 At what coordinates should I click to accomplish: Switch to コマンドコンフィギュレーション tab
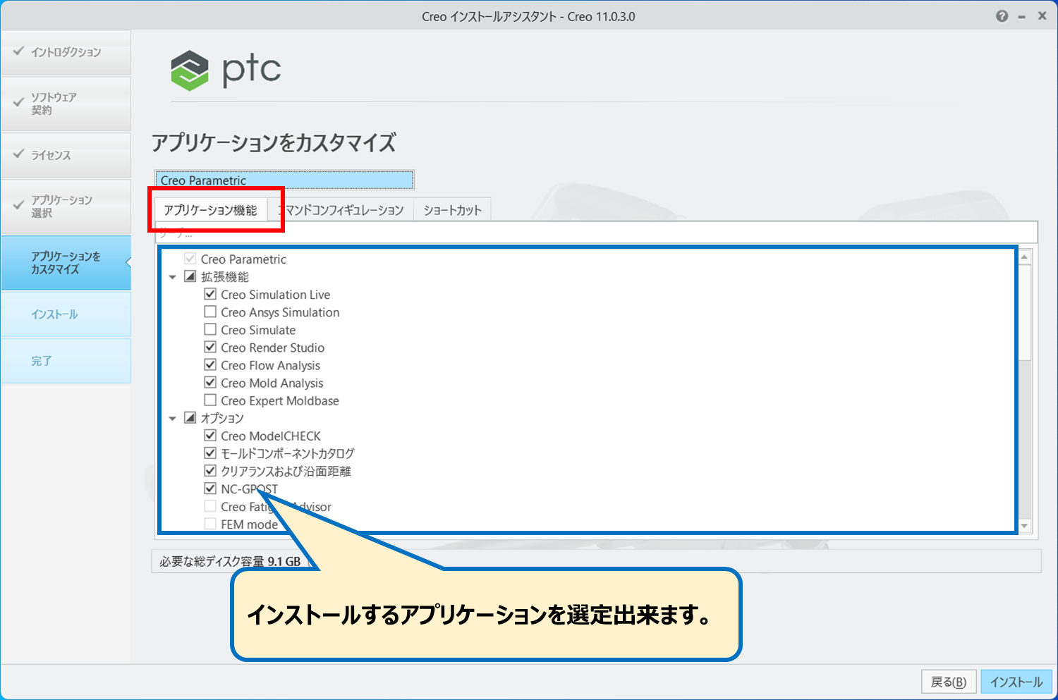point(342,210)
